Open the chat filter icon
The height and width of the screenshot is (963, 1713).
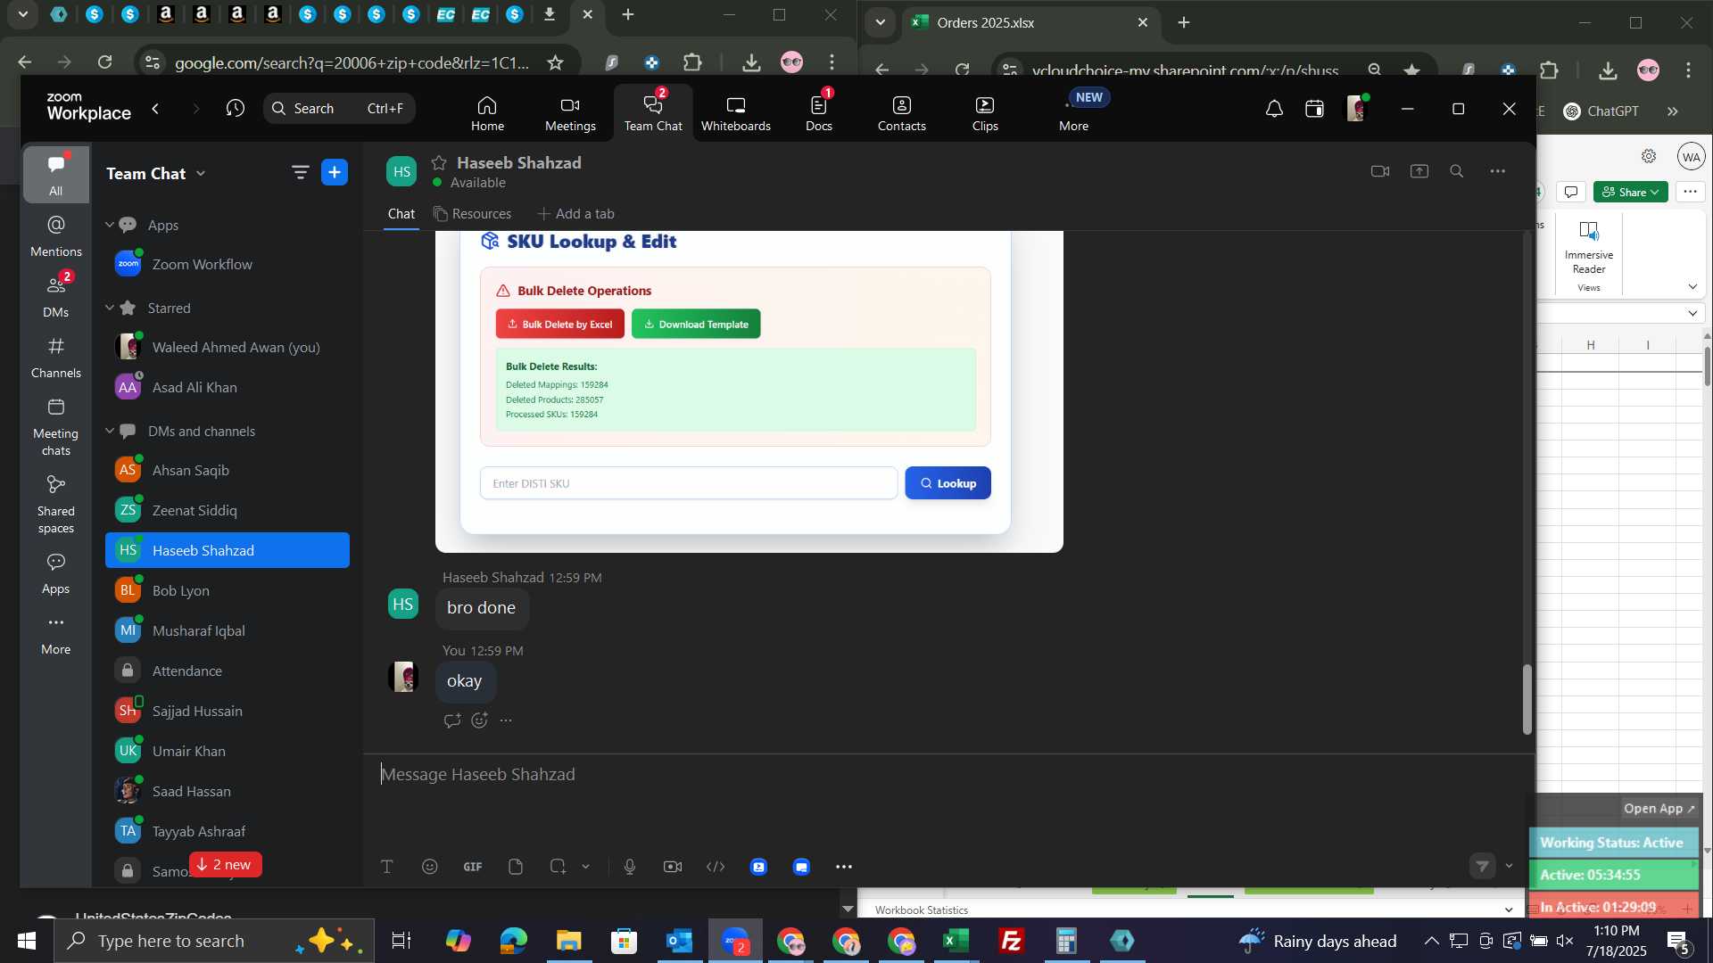300,173
